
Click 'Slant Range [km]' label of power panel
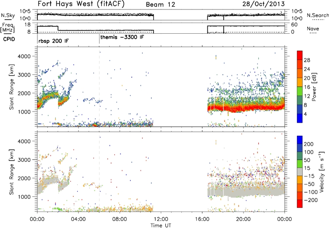(x=12, y=87)
